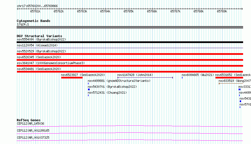Click the blue marker under esv3331 label
The width and height of the screenshot is (251, 144).
coord(240,89)
